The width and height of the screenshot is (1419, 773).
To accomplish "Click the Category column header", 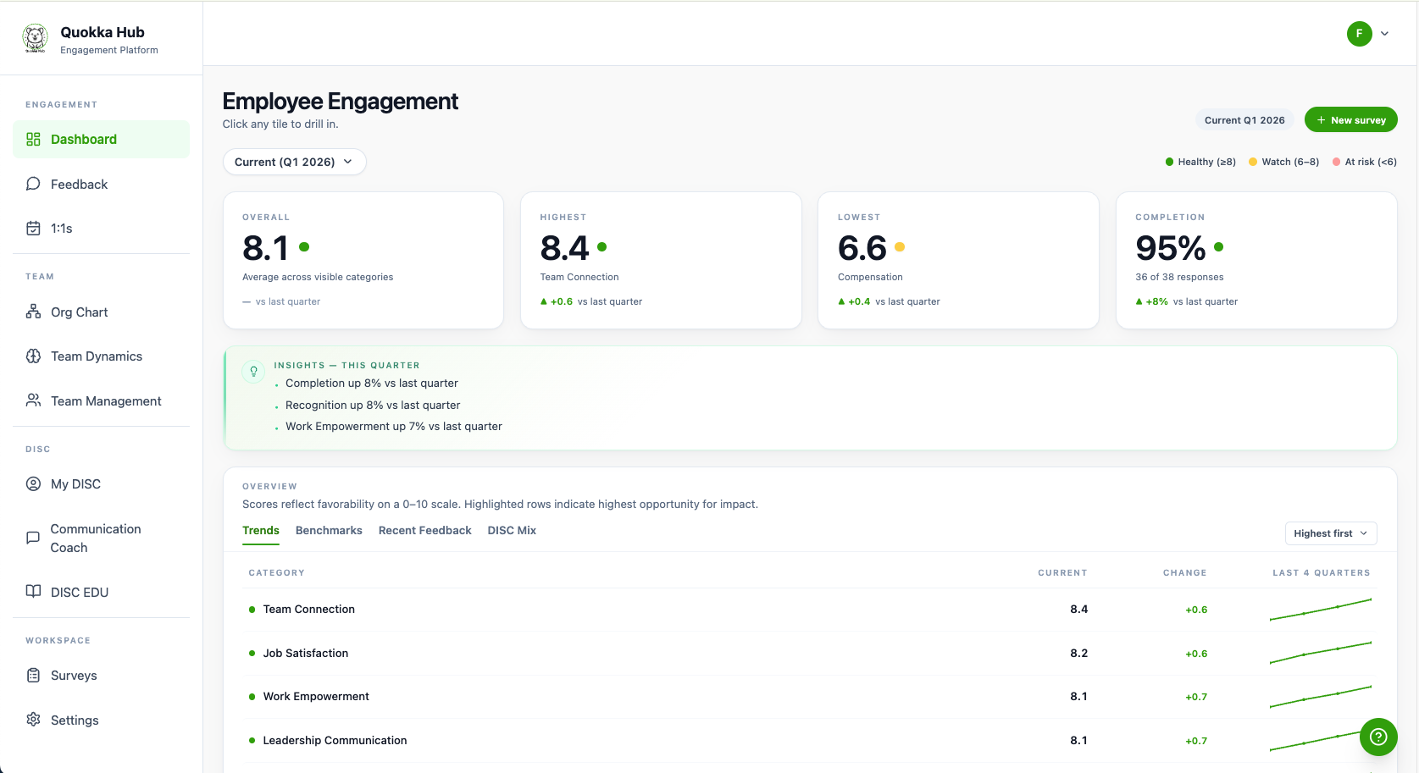I will pyautogui.click(x=276, y=573).
